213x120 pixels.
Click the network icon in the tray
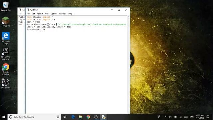pos(181,117)
